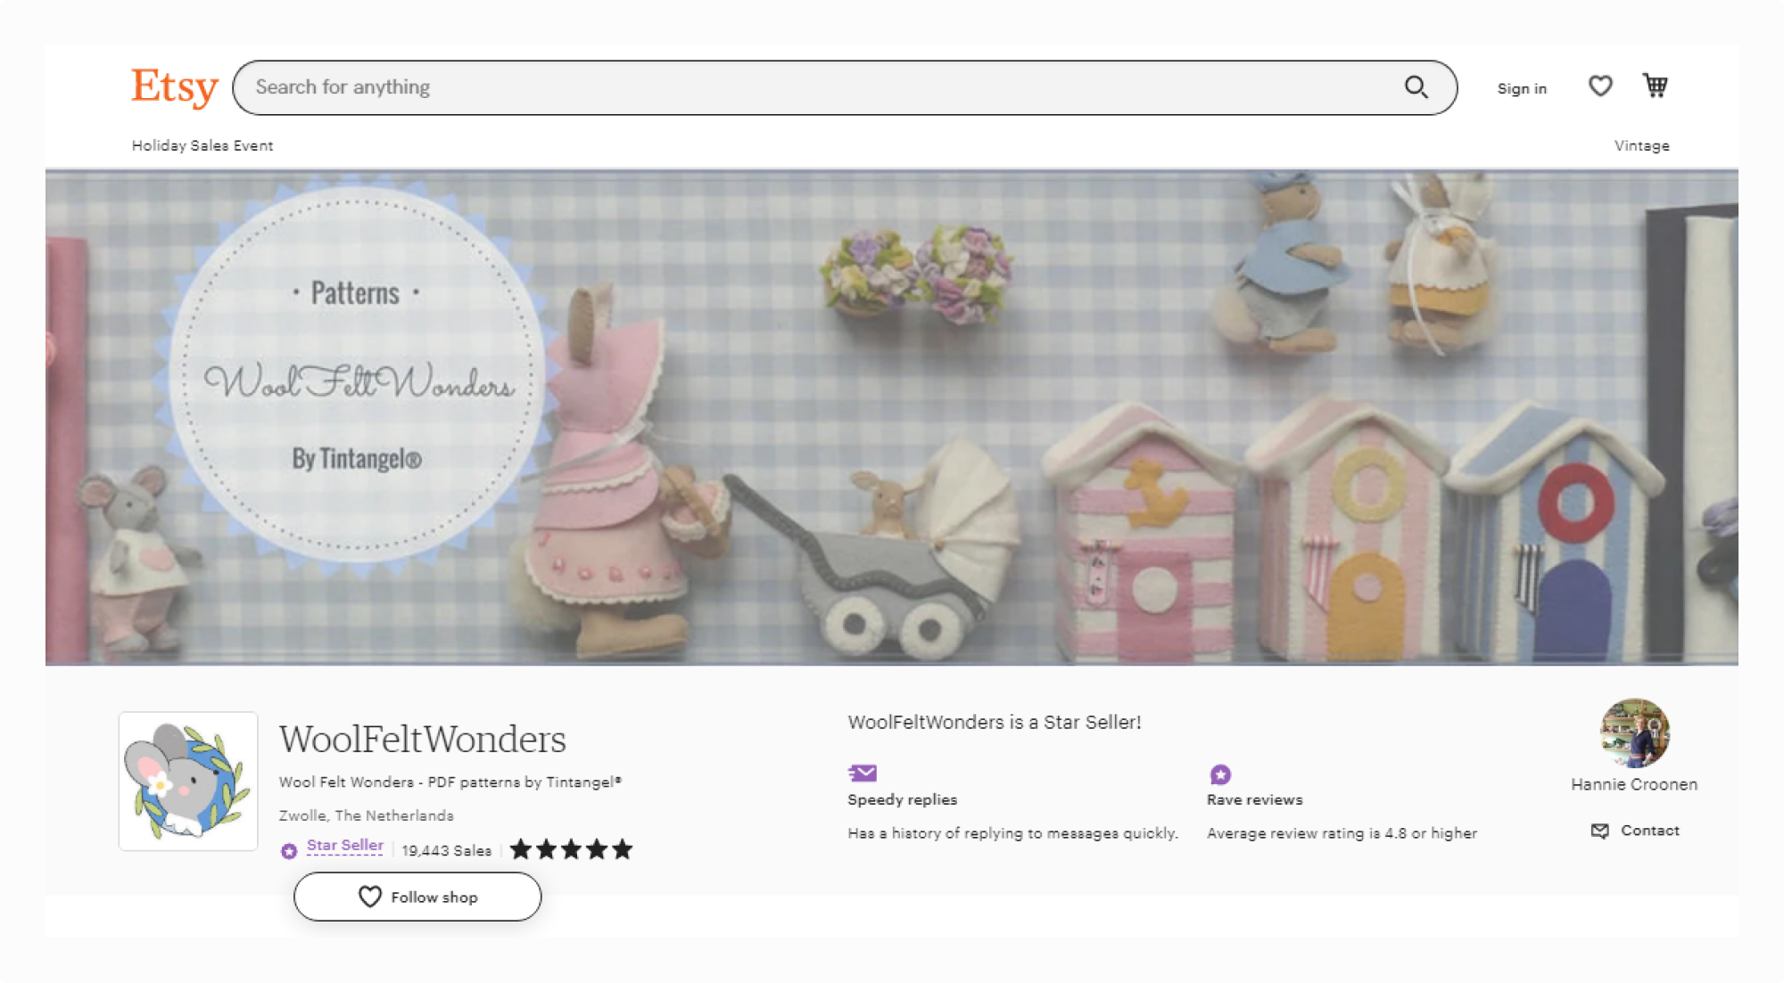Click the shop banner image

pos(892,417)
